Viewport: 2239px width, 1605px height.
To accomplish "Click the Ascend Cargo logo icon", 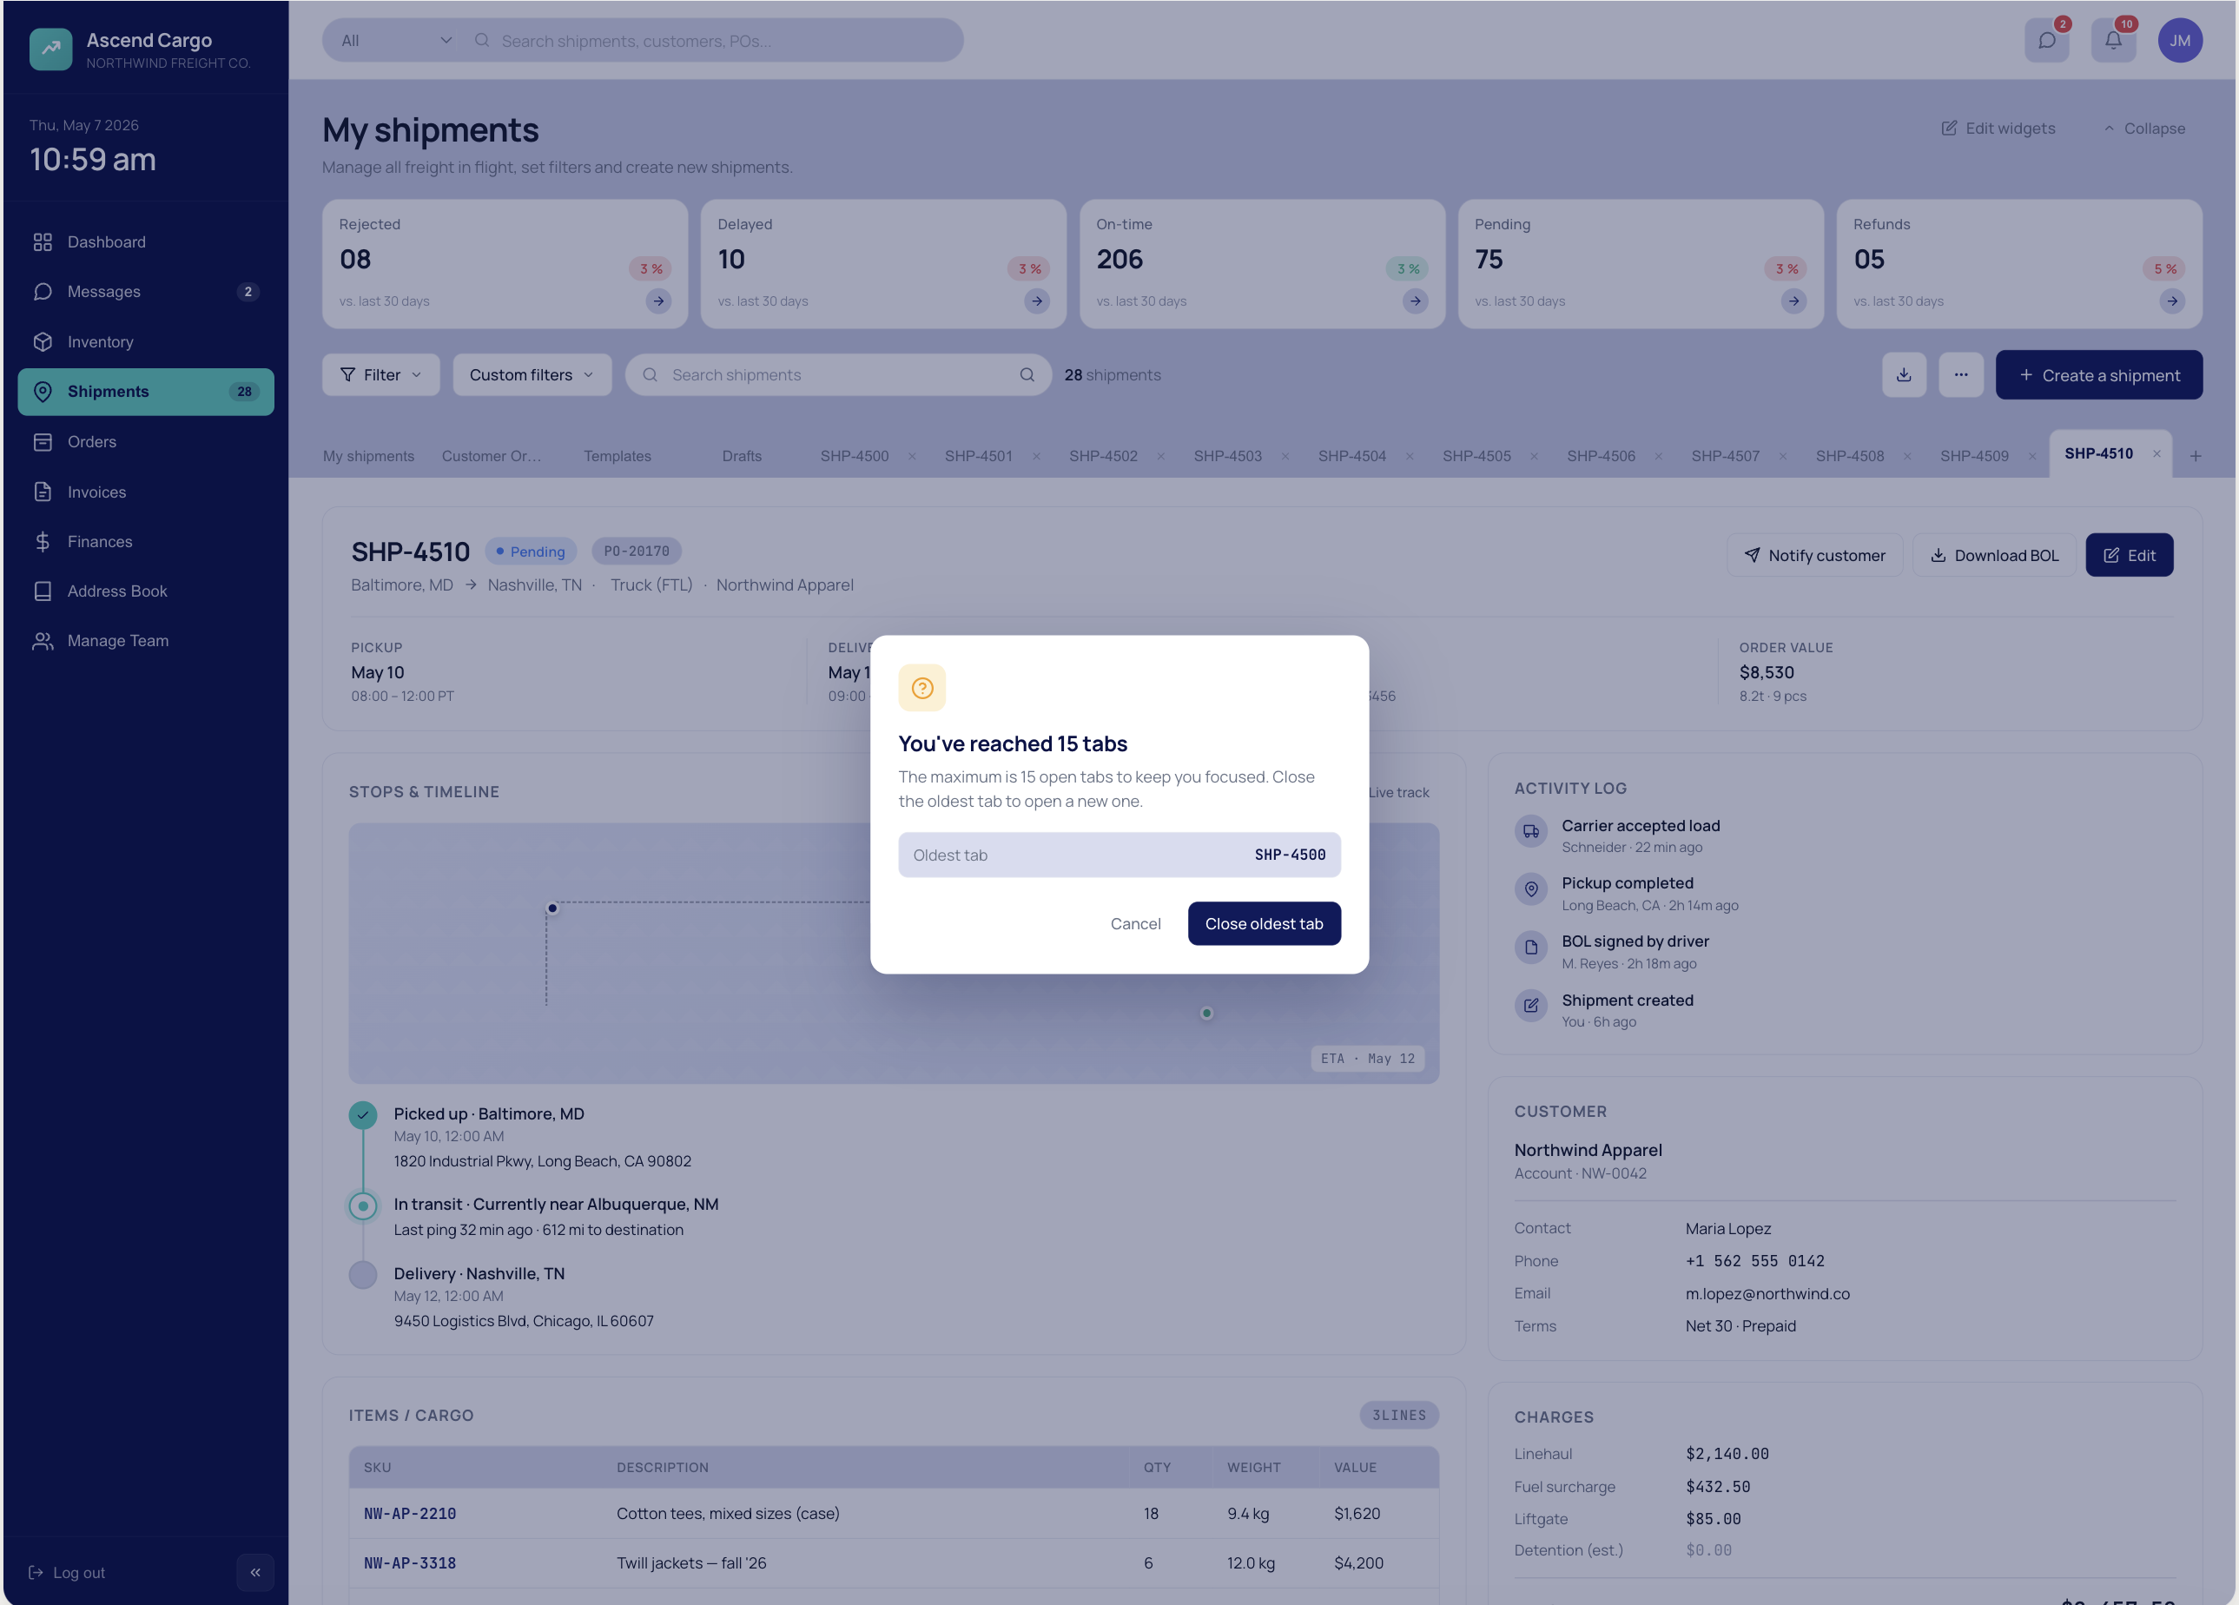I will 50,49.
